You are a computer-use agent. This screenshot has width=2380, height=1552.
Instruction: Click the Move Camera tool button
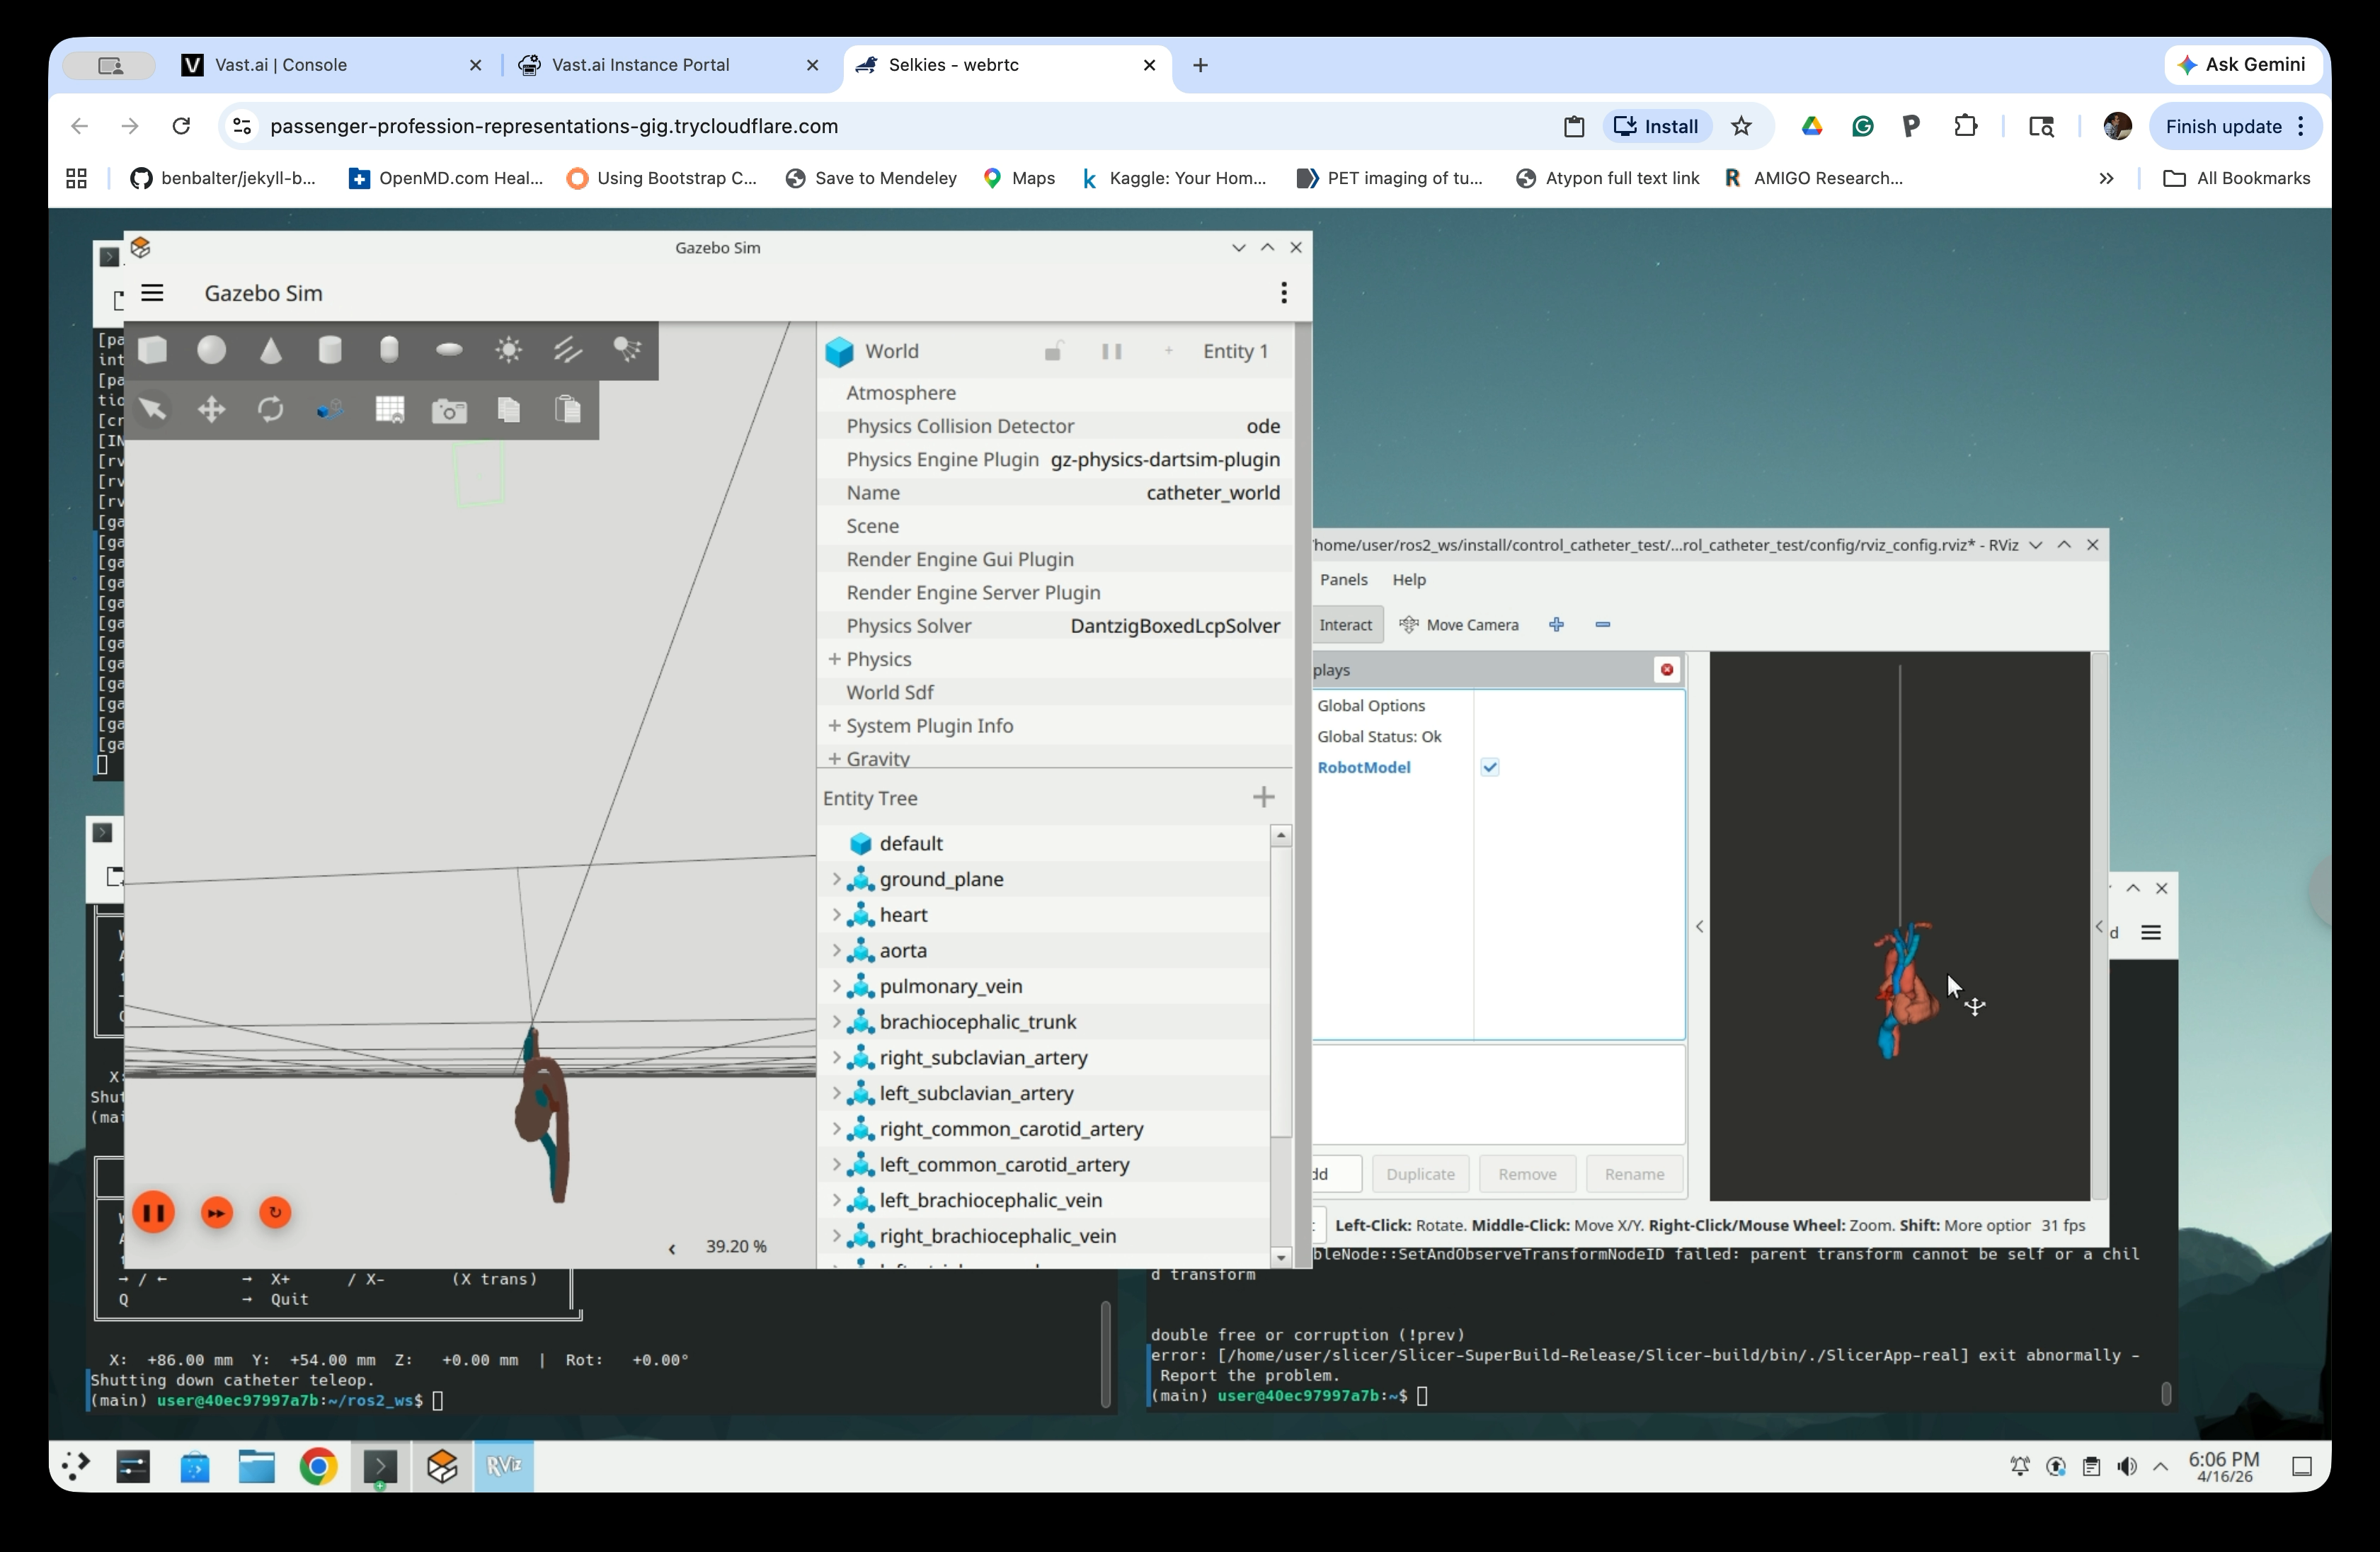pos(1459,625)
